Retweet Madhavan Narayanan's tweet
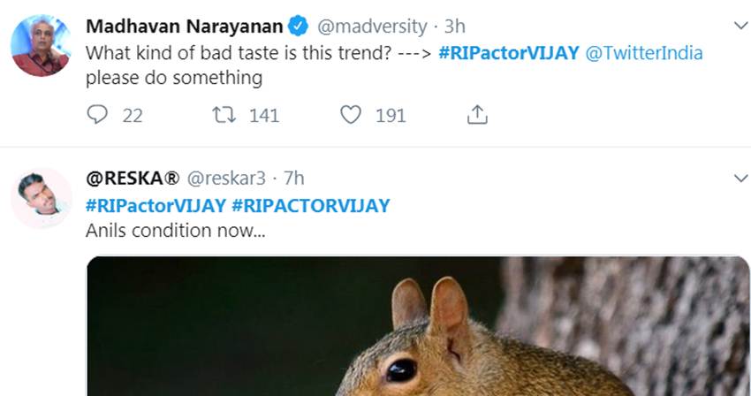Screen dimensions: 751x396 pyautogui.click(x=224, y=115)
